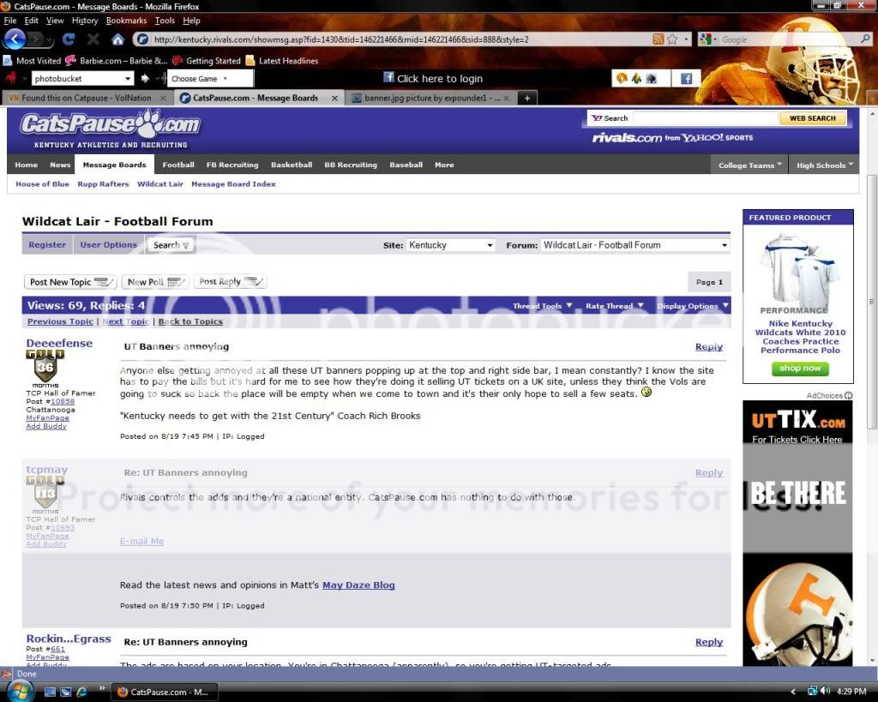Expand the Thread Tools menu
Screen dimensions: 878x702
coord(542,306)
